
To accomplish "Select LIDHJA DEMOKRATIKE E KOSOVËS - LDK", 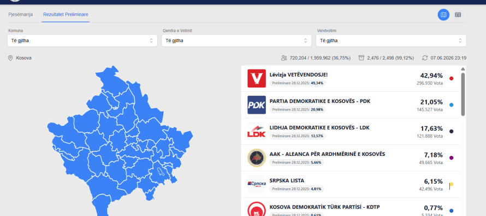I will (319, 127).
